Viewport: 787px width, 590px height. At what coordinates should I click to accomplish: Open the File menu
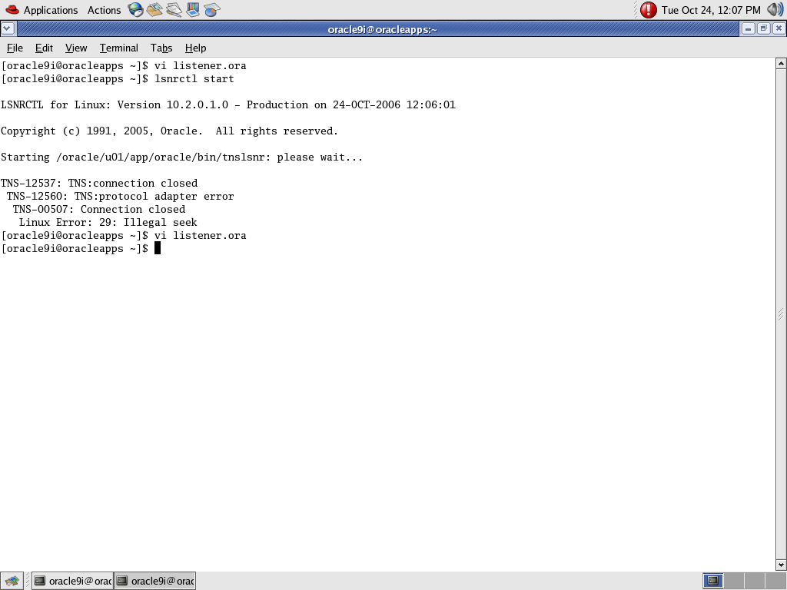tap(15, 48)
